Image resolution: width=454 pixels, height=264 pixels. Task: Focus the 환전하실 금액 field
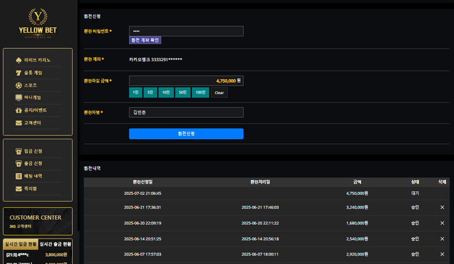[x=186, y=81]
